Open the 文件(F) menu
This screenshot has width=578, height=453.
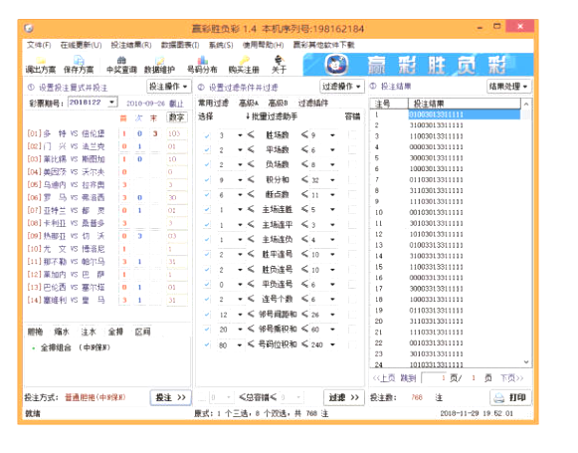point(39,45)
